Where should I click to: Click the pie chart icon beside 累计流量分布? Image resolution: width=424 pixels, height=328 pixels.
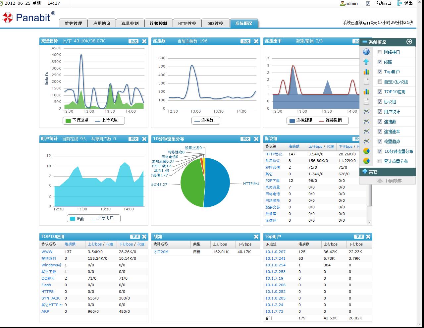(x=366, y=161)
